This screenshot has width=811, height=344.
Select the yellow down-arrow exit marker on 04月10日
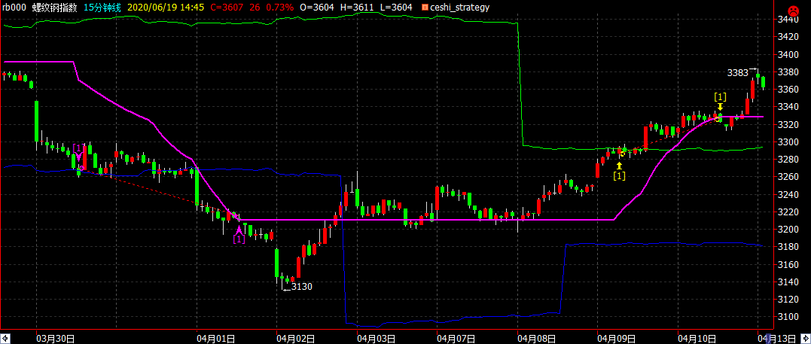[x=720, y=101]
